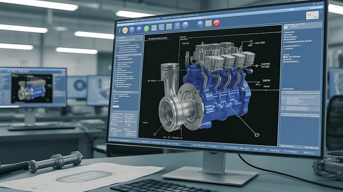The height and width of the screenshot is (192, 343).
Task: Click the yellow circular toolbar icon
Action: tap(125, 30)
